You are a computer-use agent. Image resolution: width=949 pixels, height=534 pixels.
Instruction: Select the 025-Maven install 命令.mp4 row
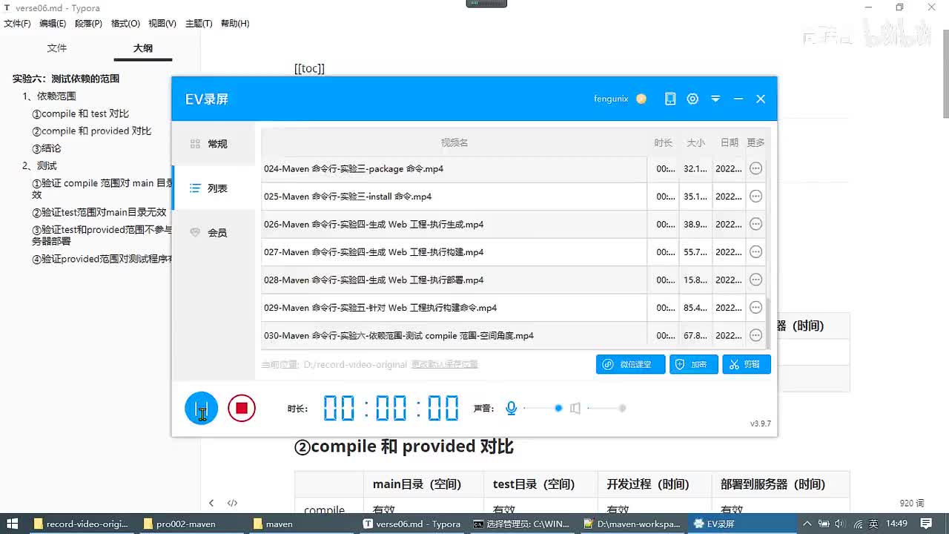513,197
